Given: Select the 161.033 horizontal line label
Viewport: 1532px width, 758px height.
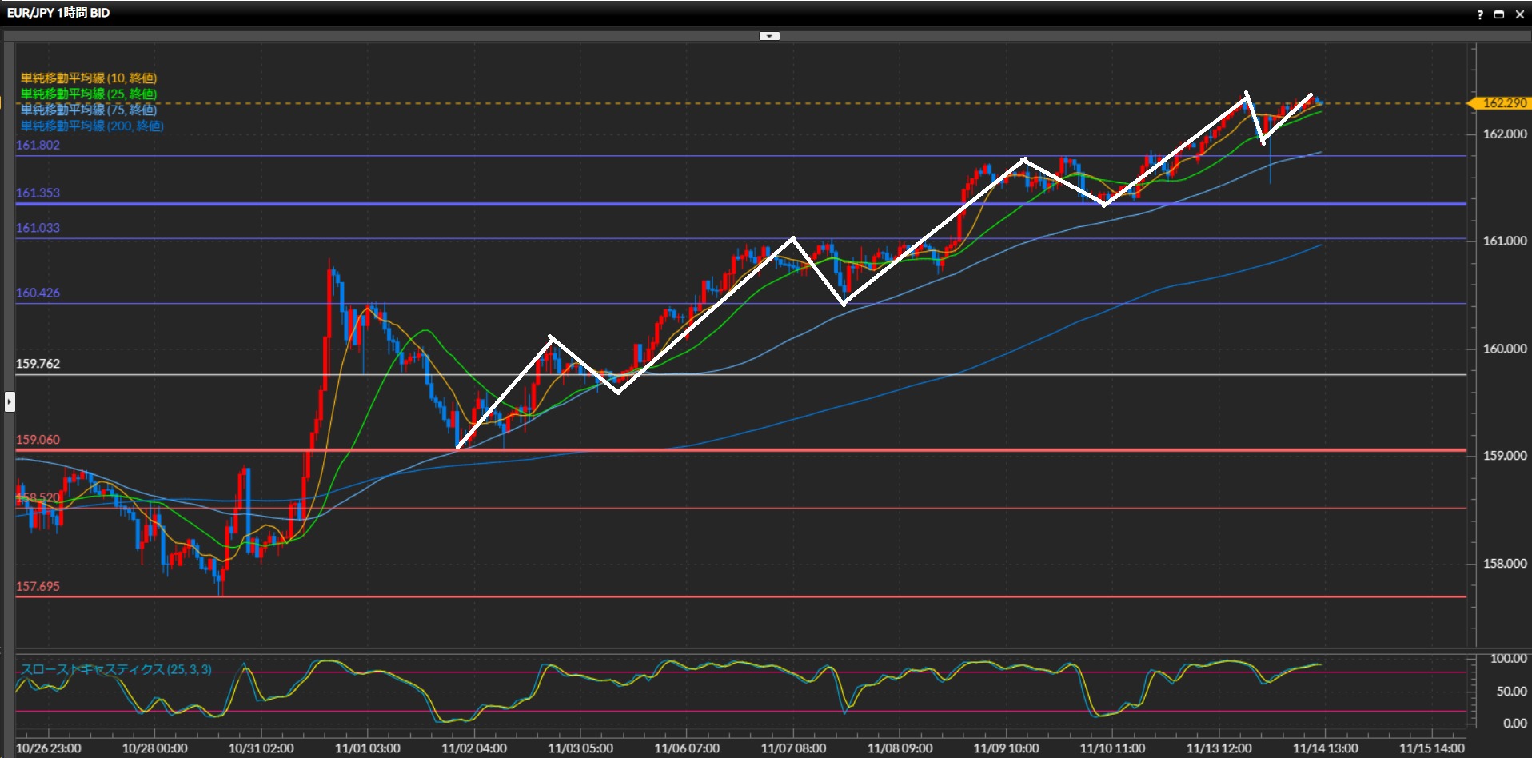Looking at the screenshot, I should [38, 228].
